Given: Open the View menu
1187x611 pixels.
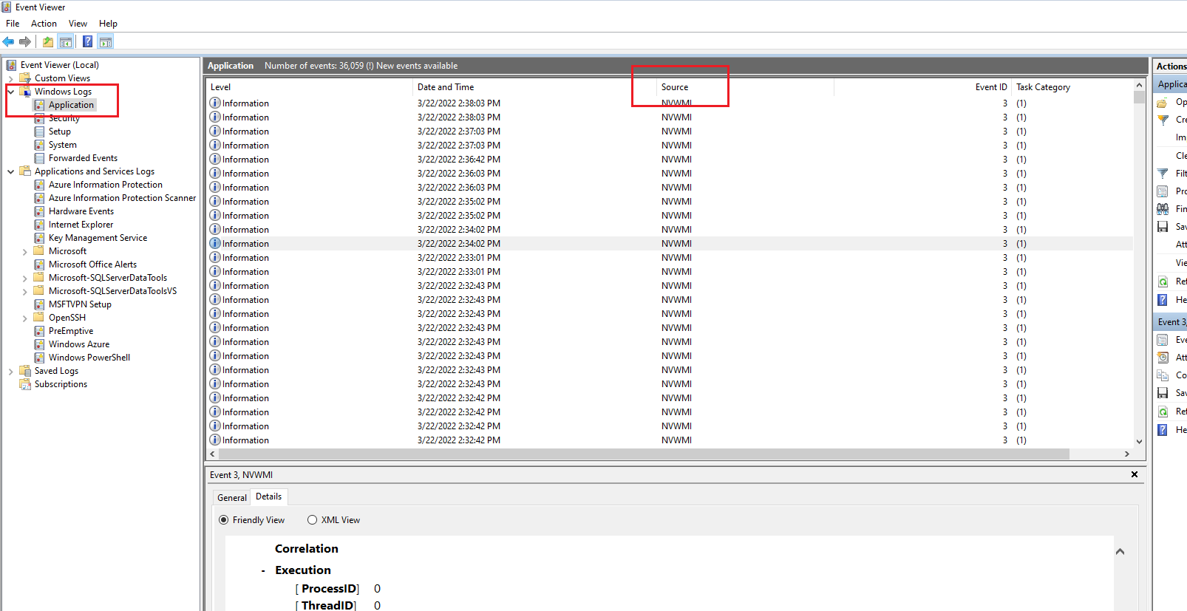Looking at the screenshot, I should (78, 24).
